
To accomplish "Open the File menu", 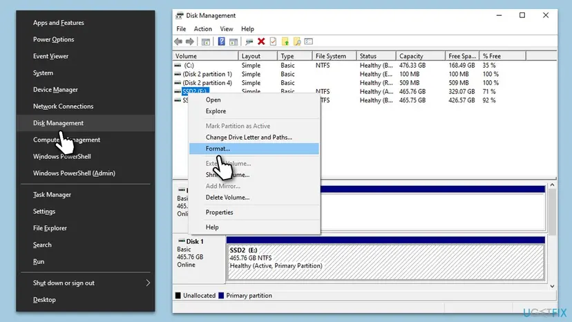I will point(181,29).
